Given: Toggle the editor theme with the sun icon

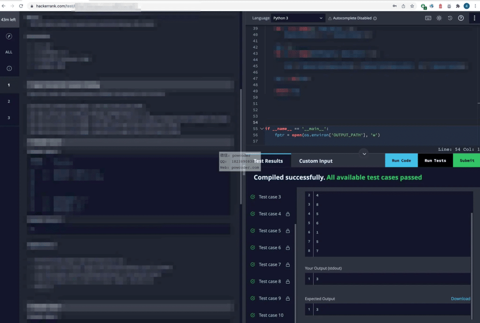Looking at the screenshot, I should click(439, 18).
